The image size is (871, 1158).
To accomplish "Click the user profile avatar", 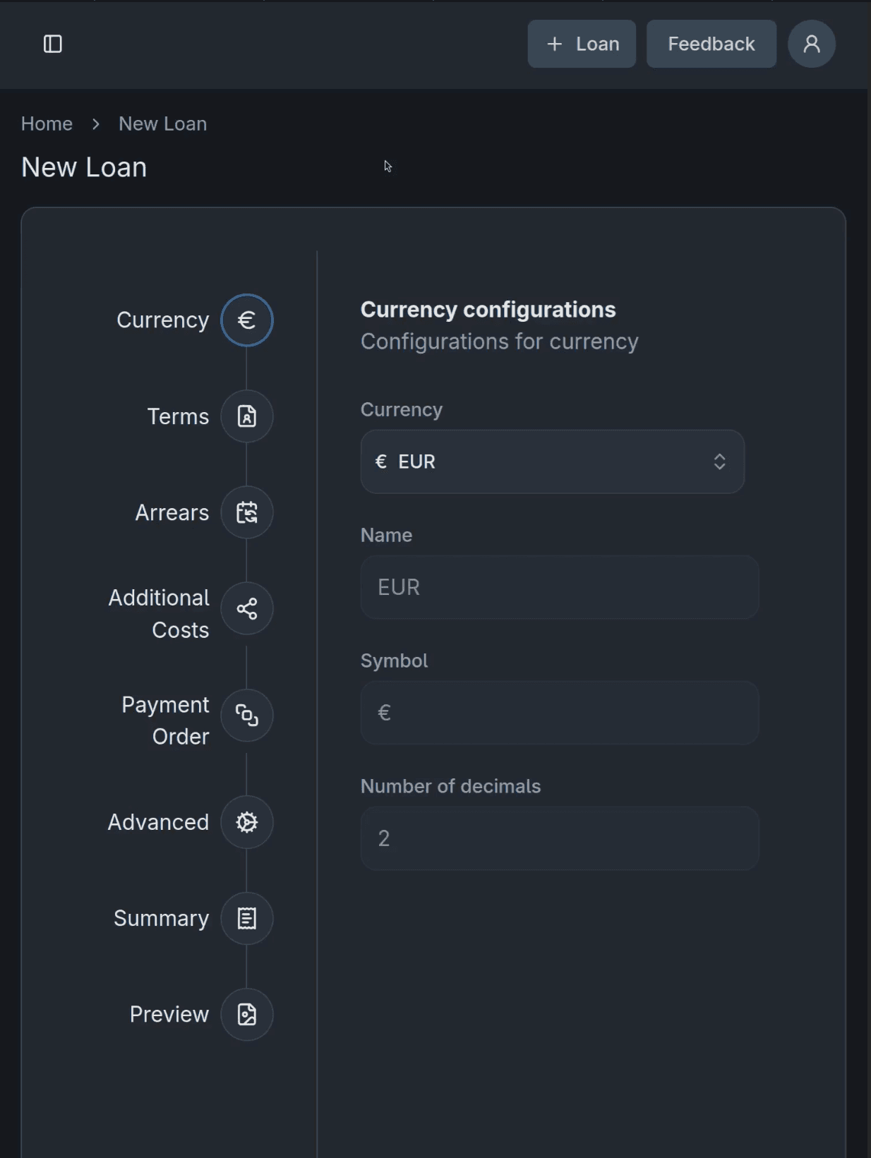I will (x=810, y=44).
